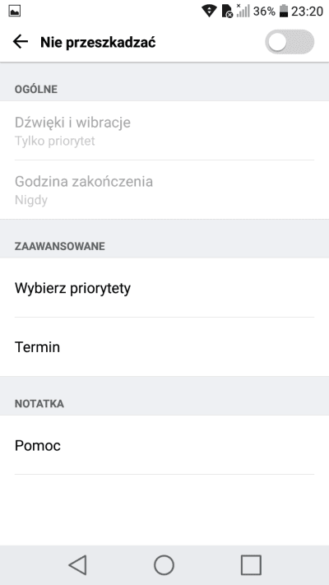This screenshot has width=329, height=585.
Task: Tap the Tylko priorytet subtitle
Action: click(55, 141)
